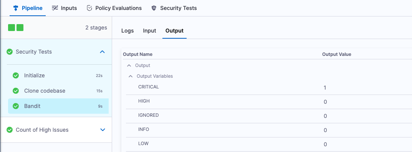Click the Bandit success check icon
This screenshot has height=152, width=412.
(x=16, y=106)
